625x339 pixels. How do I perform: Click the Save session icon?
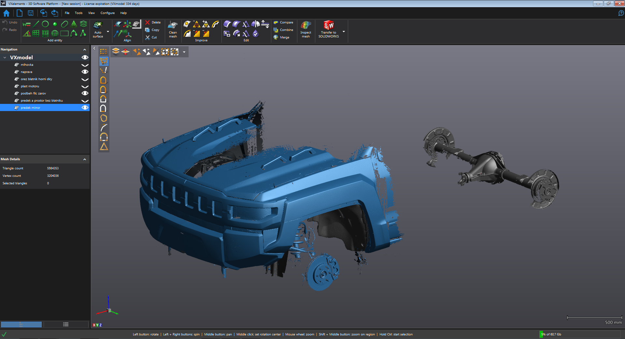pos(31,13)
